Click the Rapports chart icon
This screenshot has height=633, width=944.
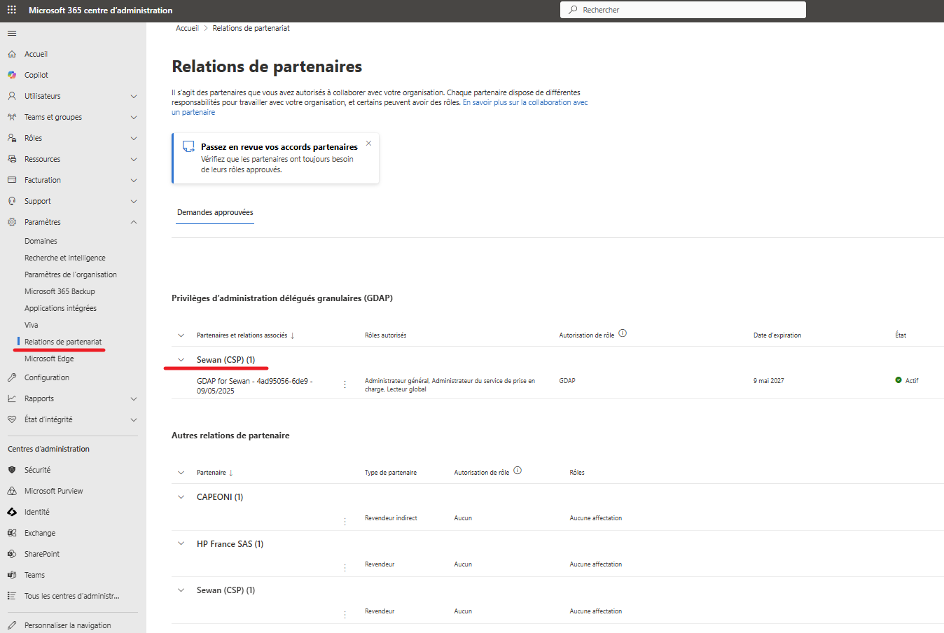click(12, 398)
